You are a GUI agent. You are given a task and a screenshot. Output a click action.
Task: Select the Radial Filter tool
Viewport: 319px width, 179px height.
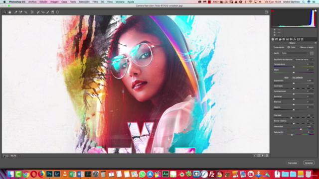point(58,12)
